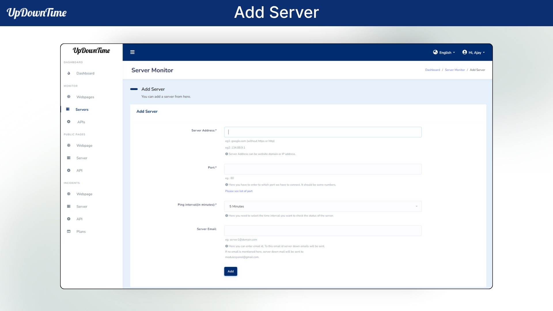Click the Webpages globe icon under Monitor
Viewport: 553px width, 311px height.
pos(69,97)
